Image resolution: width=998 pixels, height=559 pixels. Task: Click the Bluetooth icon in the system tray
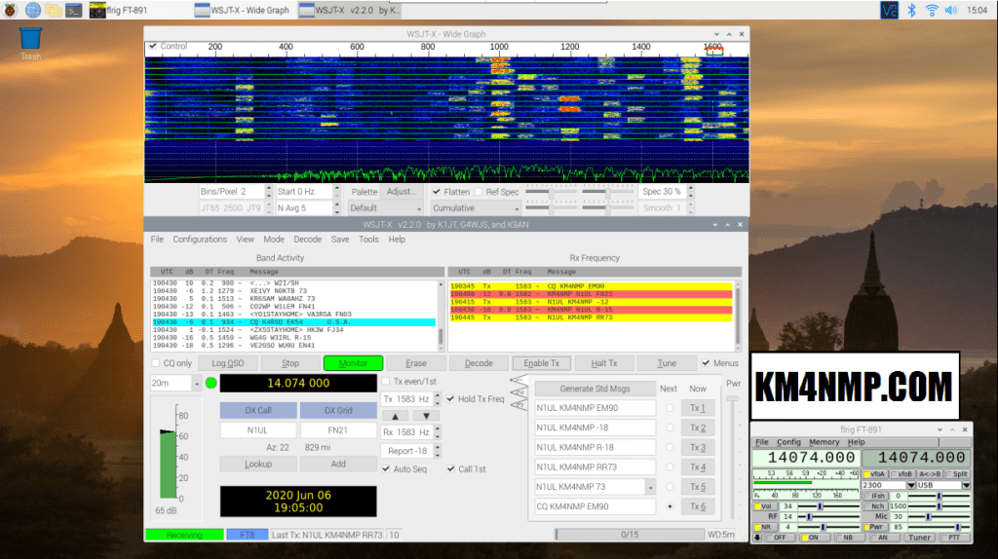tap(912, 10)
